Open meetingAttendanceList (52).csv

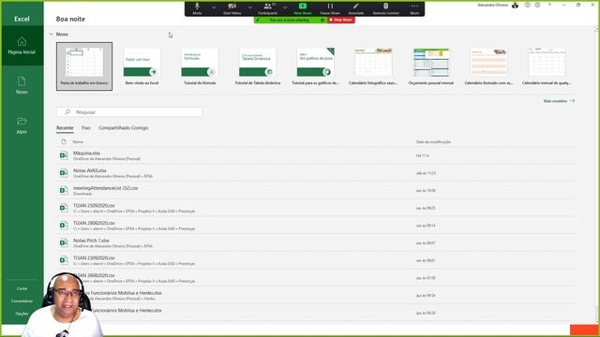pyautogui.click(x=315, y=190)
